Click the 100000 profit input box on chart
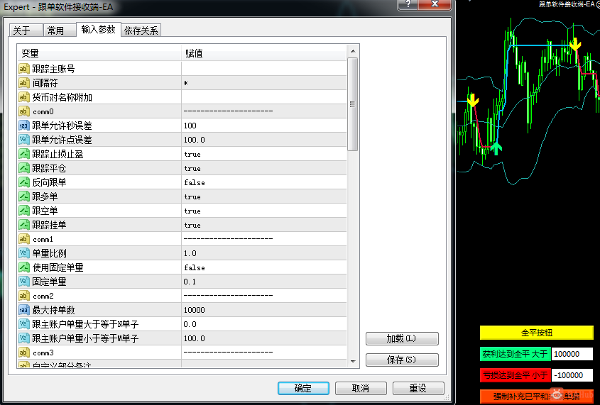The height and width of the screenshot is (405, 600). point(572,354)
